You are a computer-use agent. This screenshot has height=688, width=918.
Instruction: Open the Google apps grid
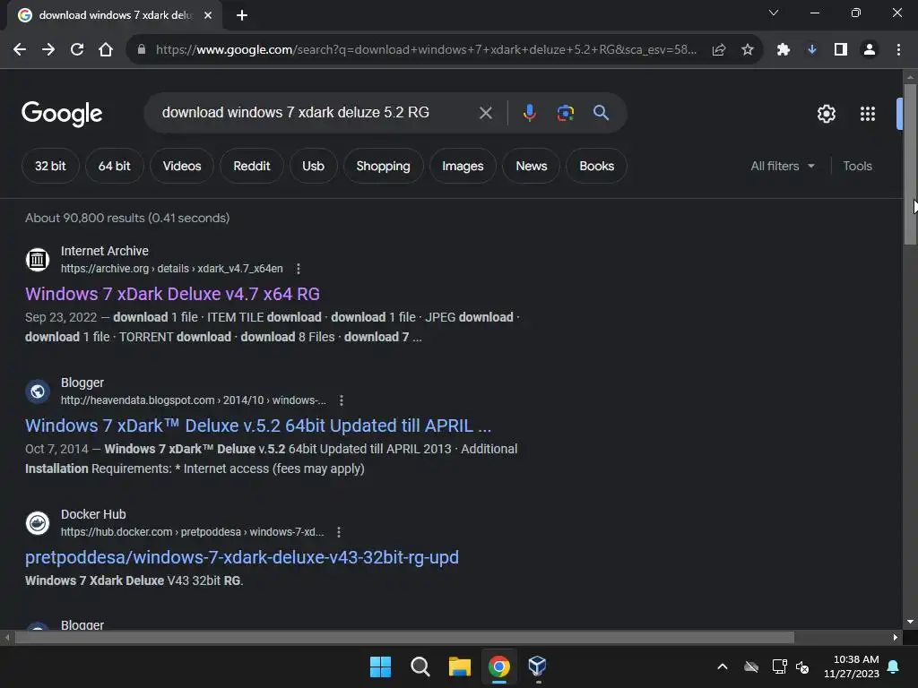pyautogui.click(x=868, y=114)
